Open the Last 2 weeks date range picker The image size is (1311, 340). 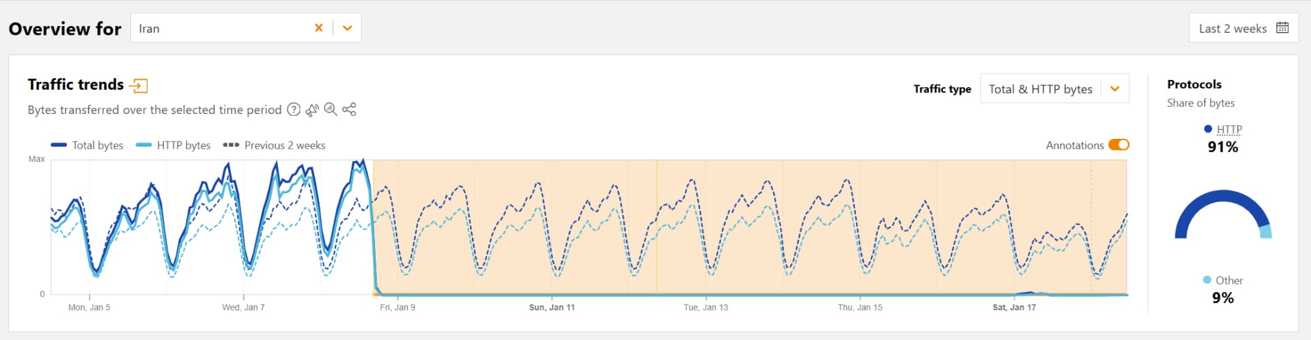1232,28
